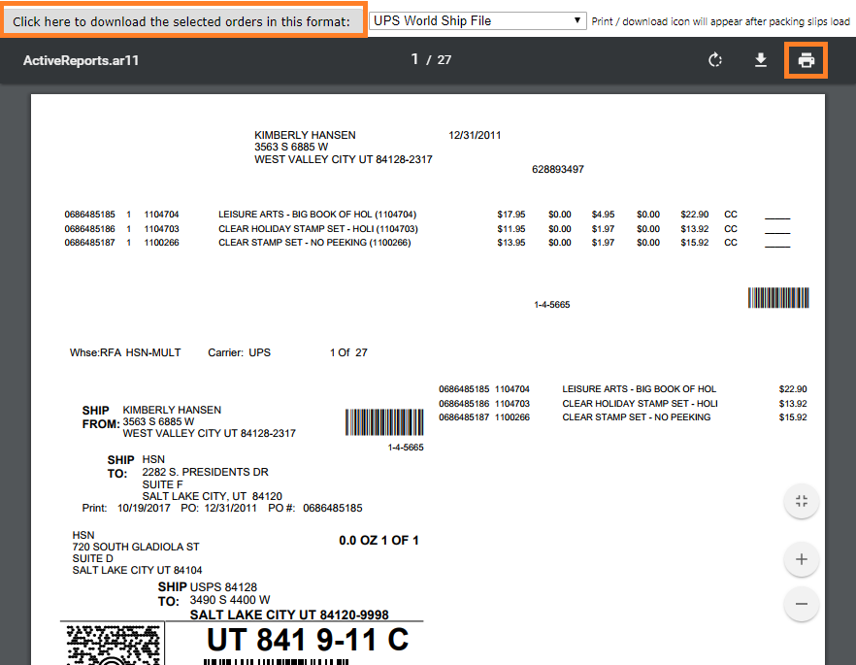The image size is (856, 665).
Task: Click KIMBERLY HANSEN in the top address
Action: pos(305,135)
